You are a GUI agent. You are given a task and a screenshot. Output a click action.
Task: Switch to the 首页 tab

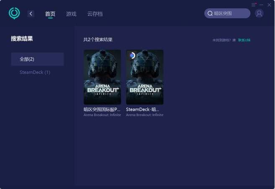[x=50, y=14]
